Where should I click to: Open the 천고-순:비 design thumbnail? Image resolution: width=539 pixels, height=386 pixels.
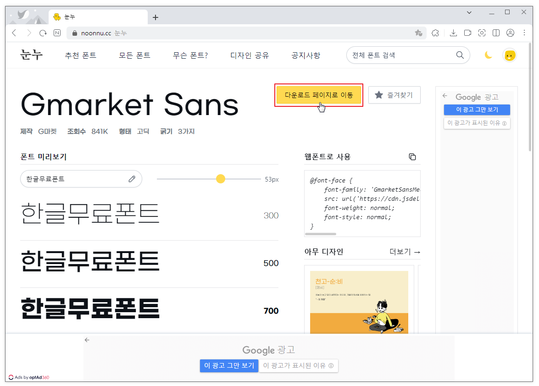pos(359,302)
